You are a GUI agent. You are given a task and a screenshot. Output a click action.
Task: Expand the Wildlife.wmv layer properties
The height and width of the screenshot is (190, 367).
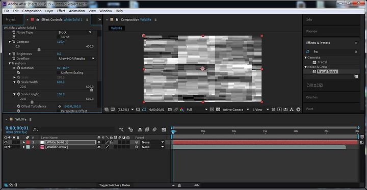[23, 147]
